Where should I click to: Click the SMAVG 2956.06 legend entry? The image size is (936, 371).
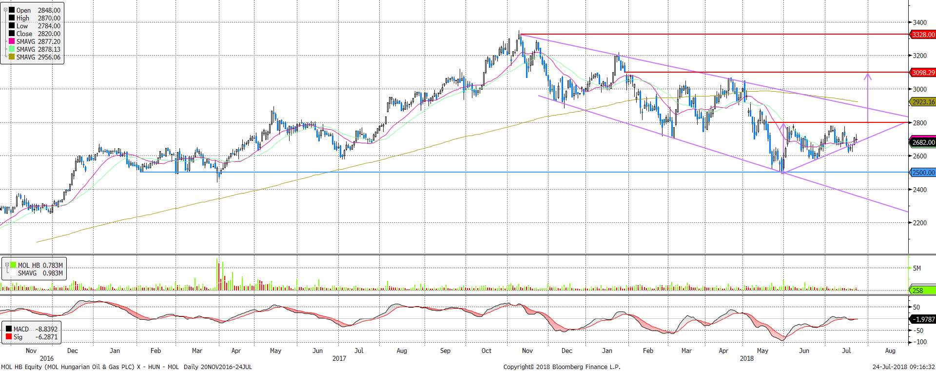(39, 57)
